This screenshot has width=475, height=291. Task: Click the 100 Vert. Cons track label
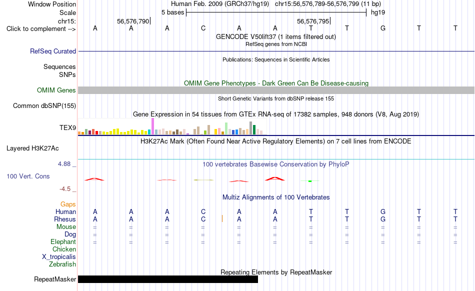coord(28,176)
